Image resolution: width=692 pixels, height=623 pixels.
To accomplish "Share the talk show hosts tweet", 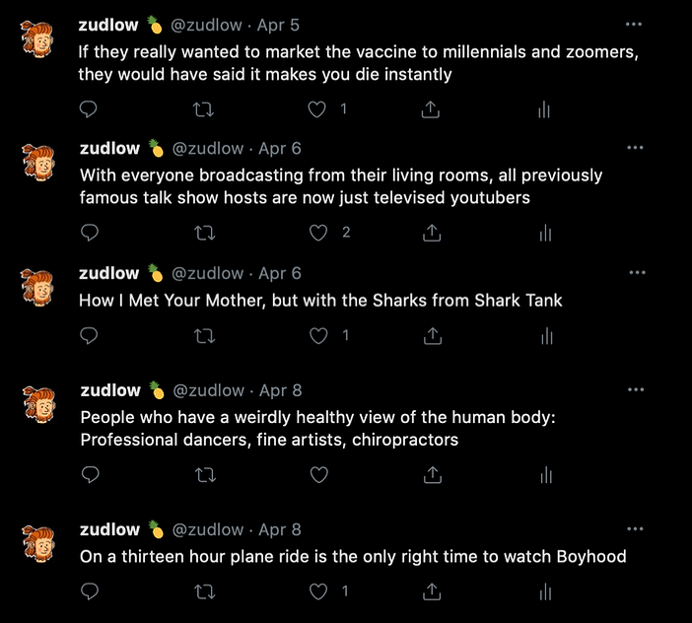I will pos(431,234).
